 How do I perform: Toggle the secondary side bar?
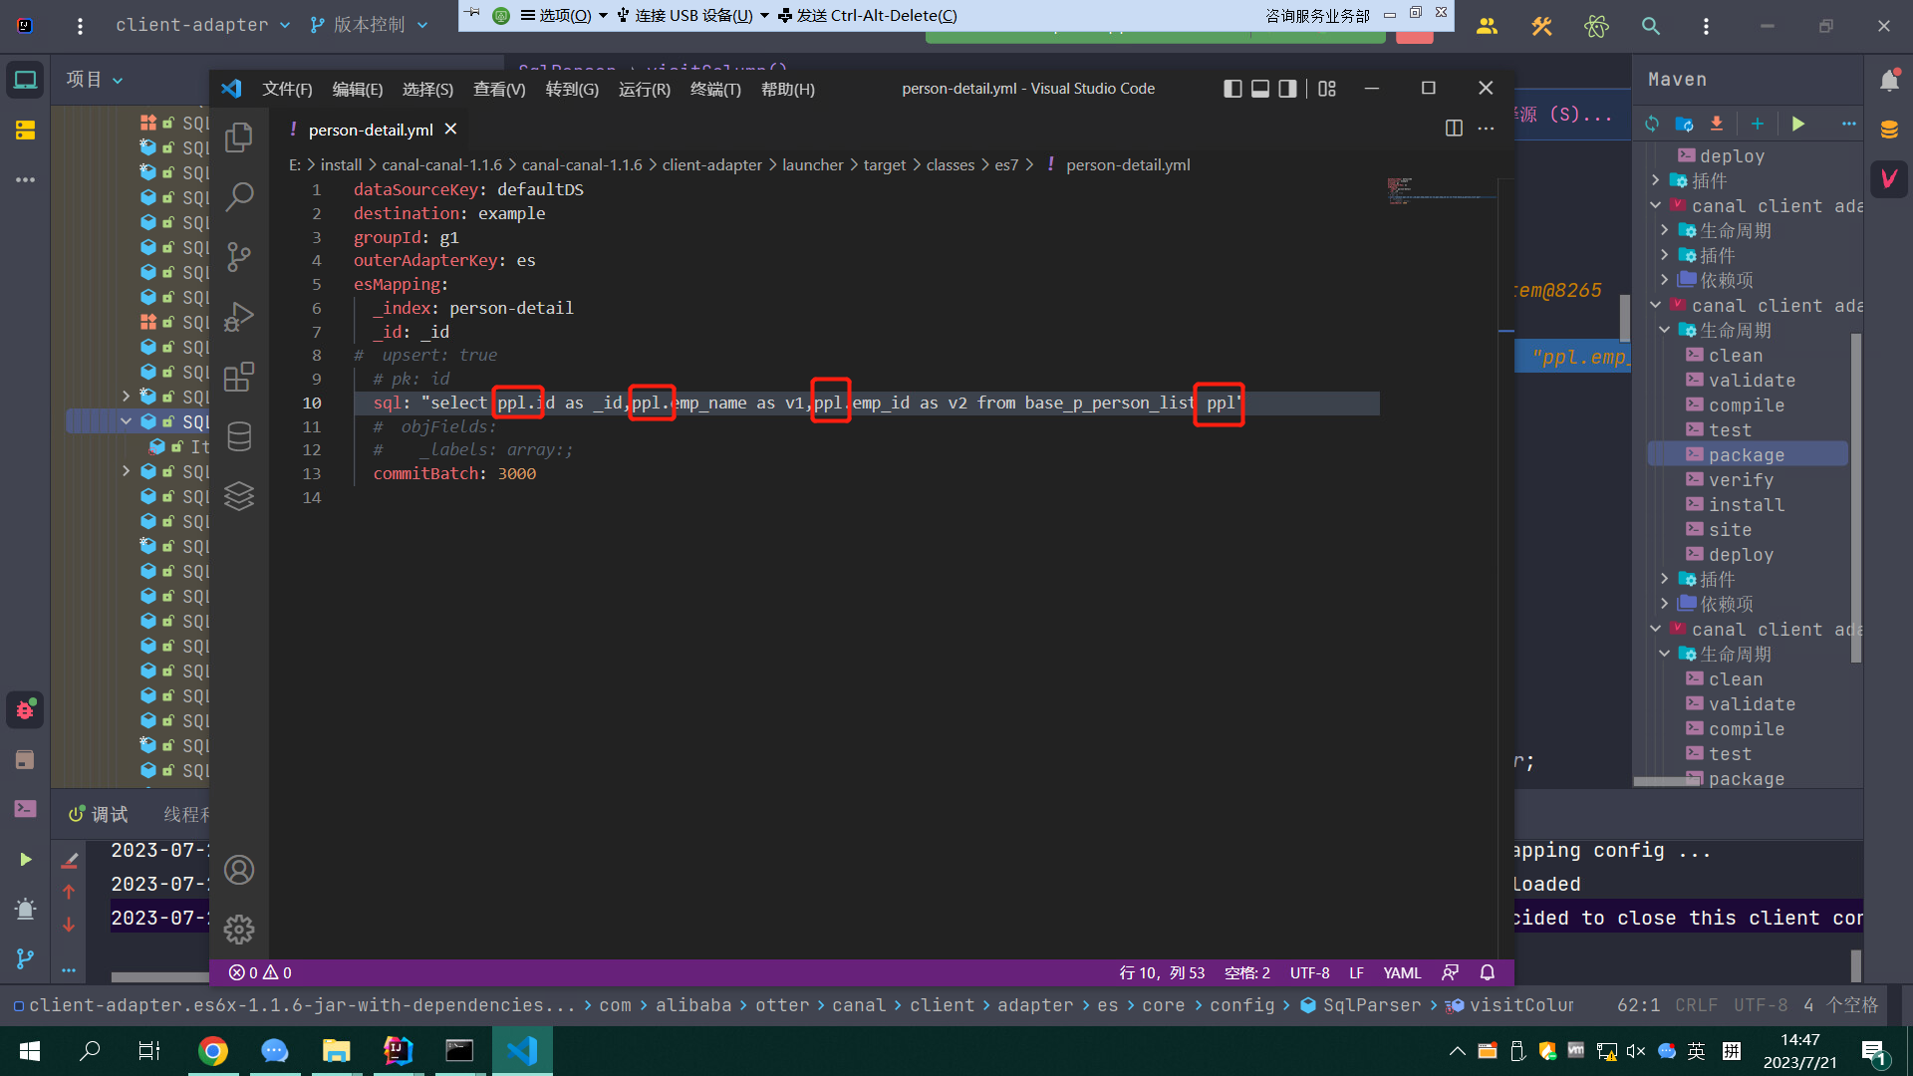pyautogui.click(x=1286, y=88)
